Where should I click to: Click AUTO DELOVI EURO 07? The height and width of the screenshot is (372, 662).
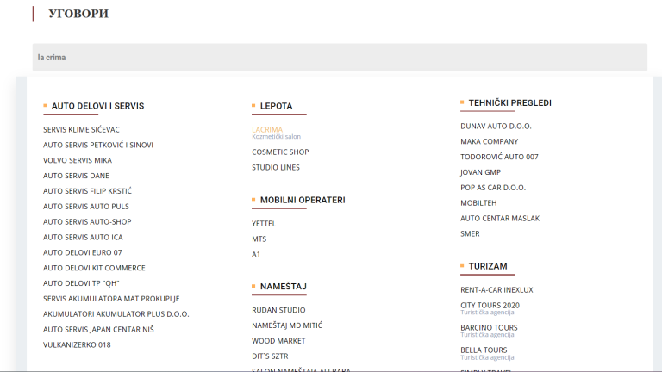pyautogui.click(x=83, y=252)
